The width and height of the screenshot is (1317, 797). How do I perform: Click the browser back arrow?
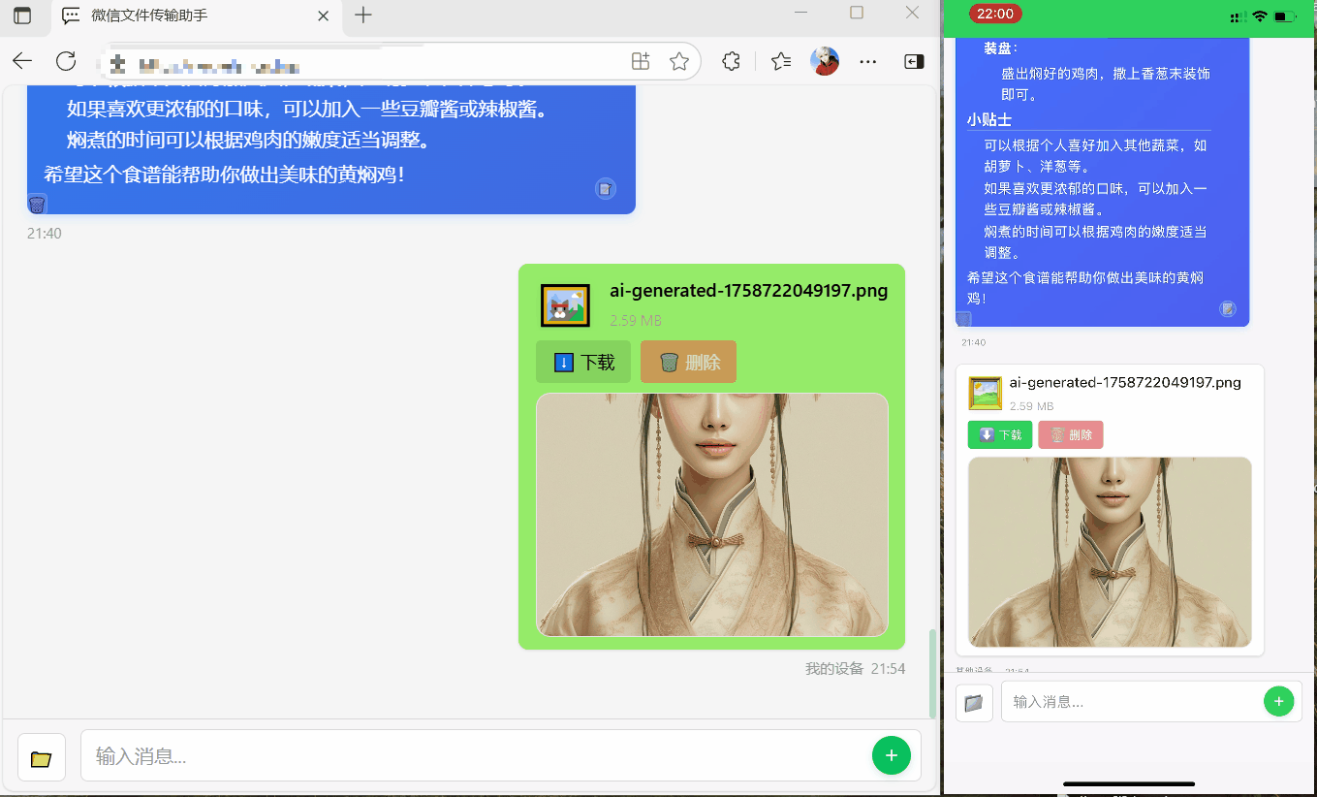coord(22,61)
